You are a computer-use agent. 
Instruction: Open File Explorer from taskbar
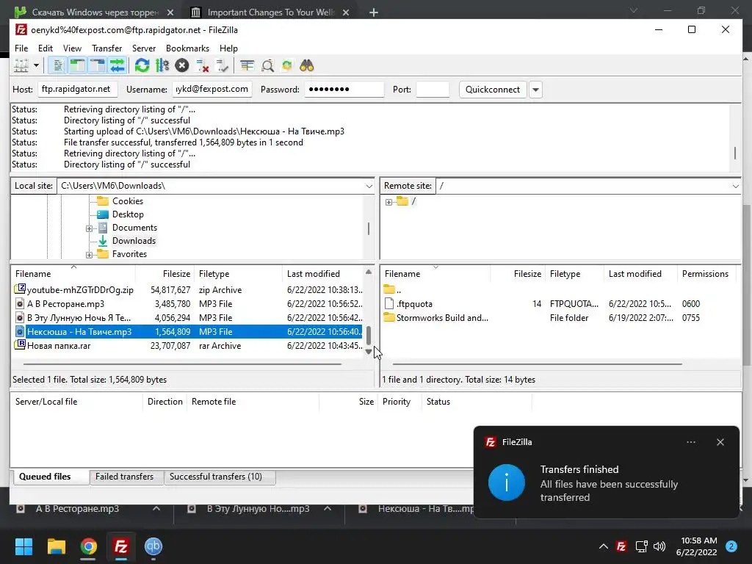pyautogui.click(x=56, y=546)
